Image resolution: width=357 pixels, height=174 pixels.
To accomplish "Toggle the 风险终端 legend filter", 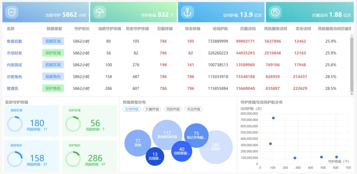I will click(173, 109).
